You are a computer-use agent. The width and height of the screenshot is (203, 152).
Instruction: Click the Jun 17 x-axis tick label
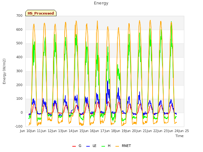click(100, 131)
